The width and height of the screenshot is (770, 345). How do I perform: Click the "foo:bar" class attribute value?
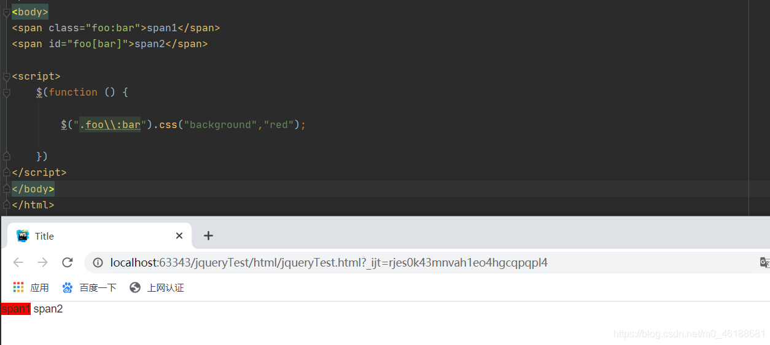(113, 28)
